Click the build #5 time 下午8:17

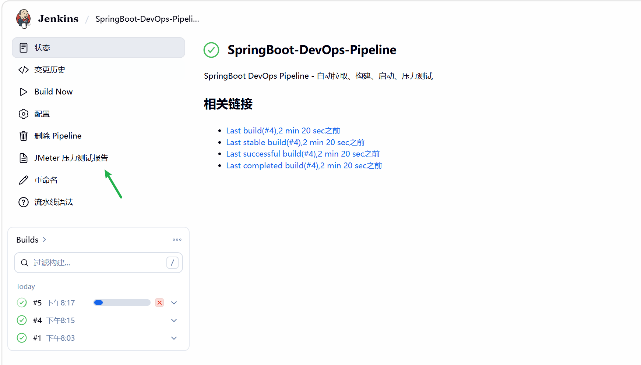(x=61, y=303)
